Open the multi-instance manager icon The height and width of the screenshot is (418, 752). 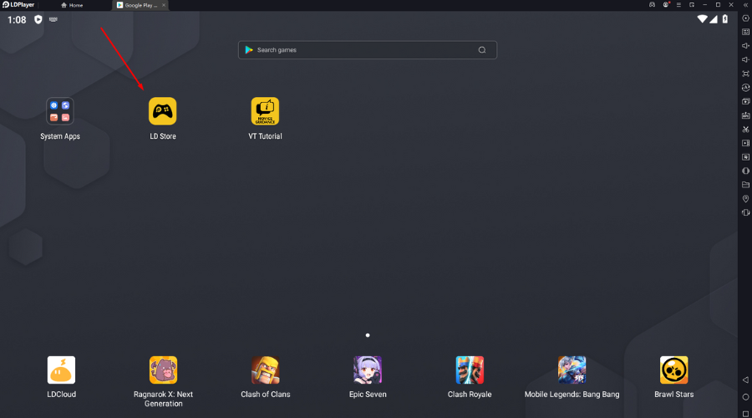click(746, 102)
